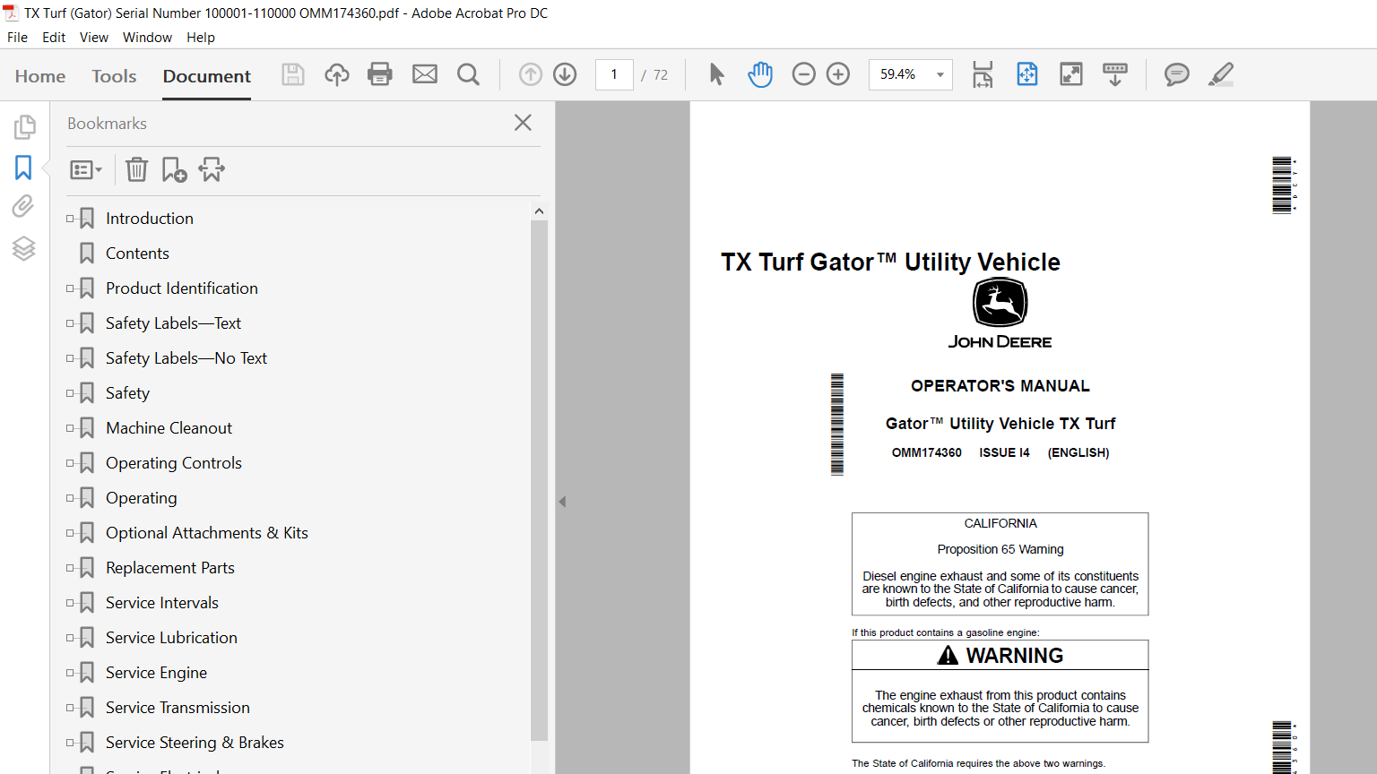The image size is (1377, 774).
Task: Open the zoom level dropdown
Action: [x=940, y=74]
